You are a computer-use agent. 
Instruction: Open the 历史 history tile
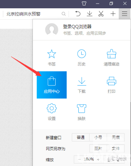tap(82, 58)
